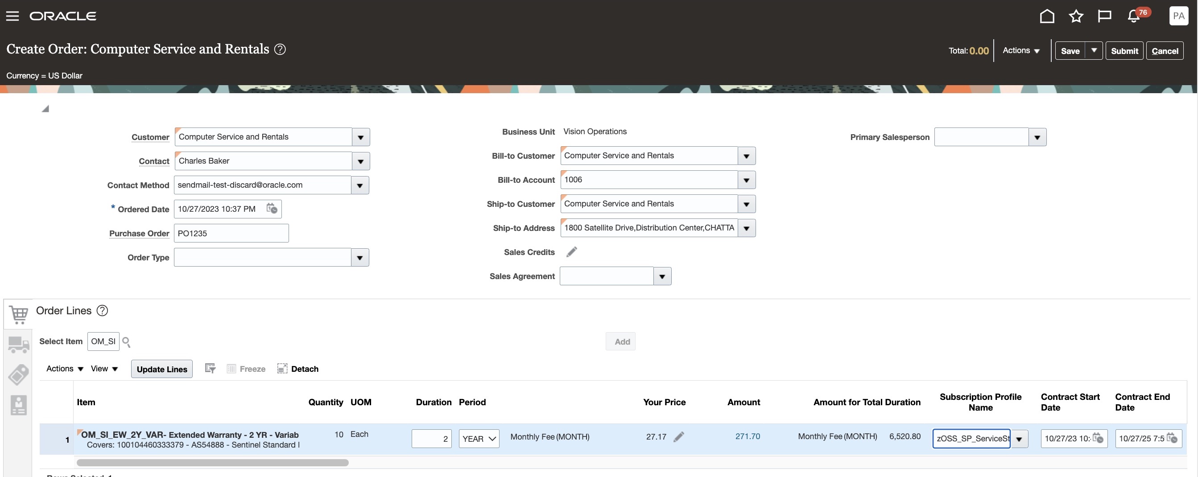Viewport: 1198px width, 477px height.
Task: Open the header Actions menu
Action: tap(1021, 50)
